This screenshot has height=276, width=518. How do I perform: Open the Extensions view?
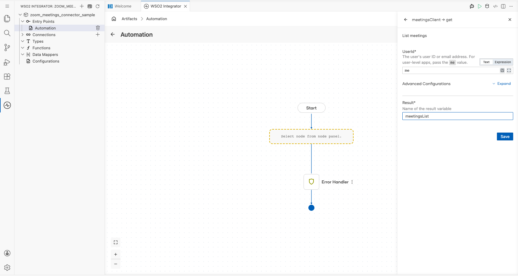[7, 76]
